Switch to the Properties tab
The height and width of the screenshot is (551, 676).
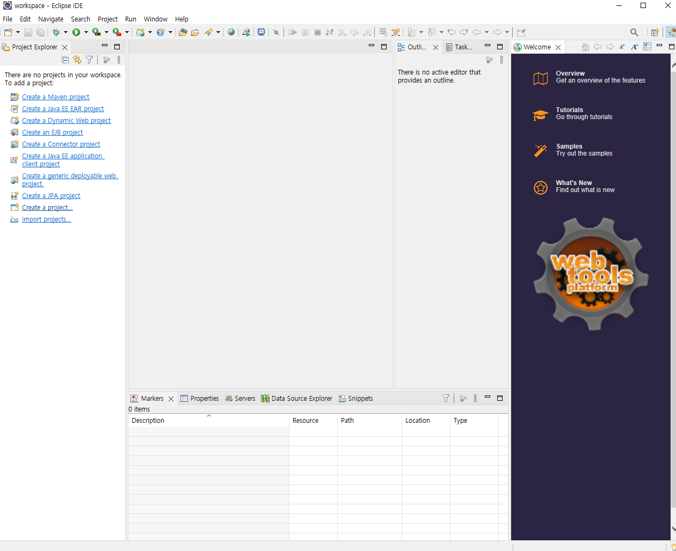200,398
